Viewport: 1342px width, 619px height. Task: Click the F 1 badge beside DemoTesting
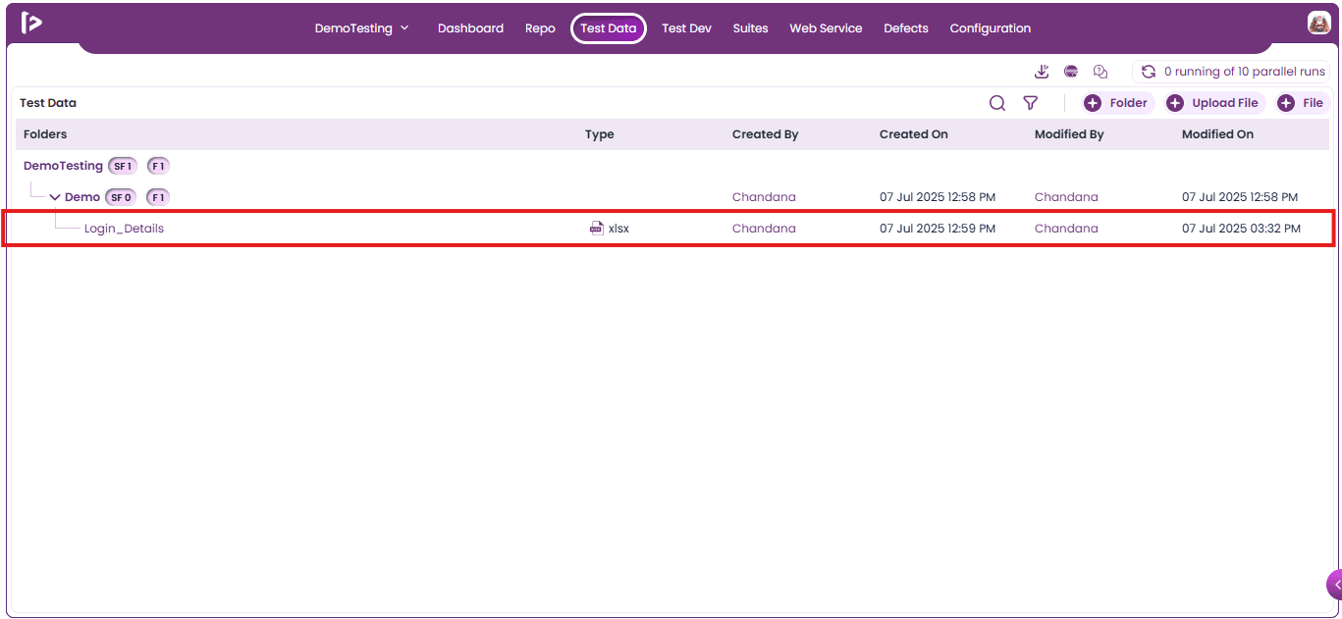coord(158,166)
